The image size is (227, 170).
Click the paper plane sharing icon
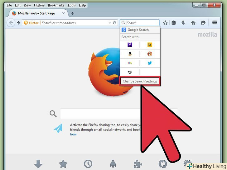click(x=58, y=128)
